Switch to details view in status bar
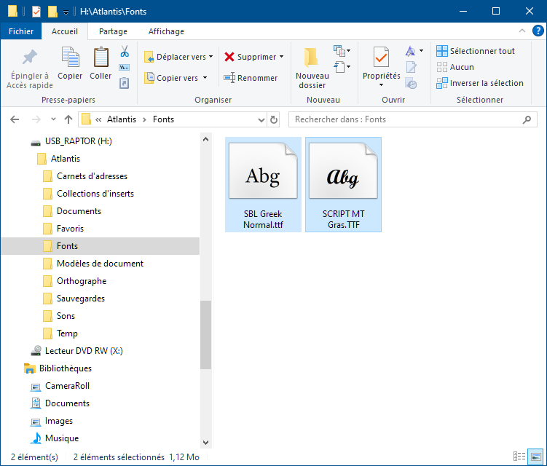 click(519, 457)
